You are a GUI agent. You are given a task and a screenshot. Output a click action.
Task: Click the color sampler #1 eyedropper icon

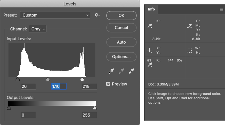coord(150,65)
